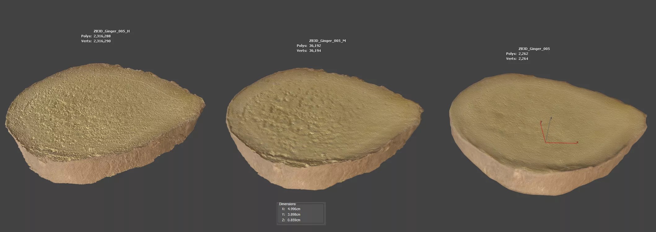
Task: Click the gray Z axis of the gizmo
Action: click(x=549, y=130)
